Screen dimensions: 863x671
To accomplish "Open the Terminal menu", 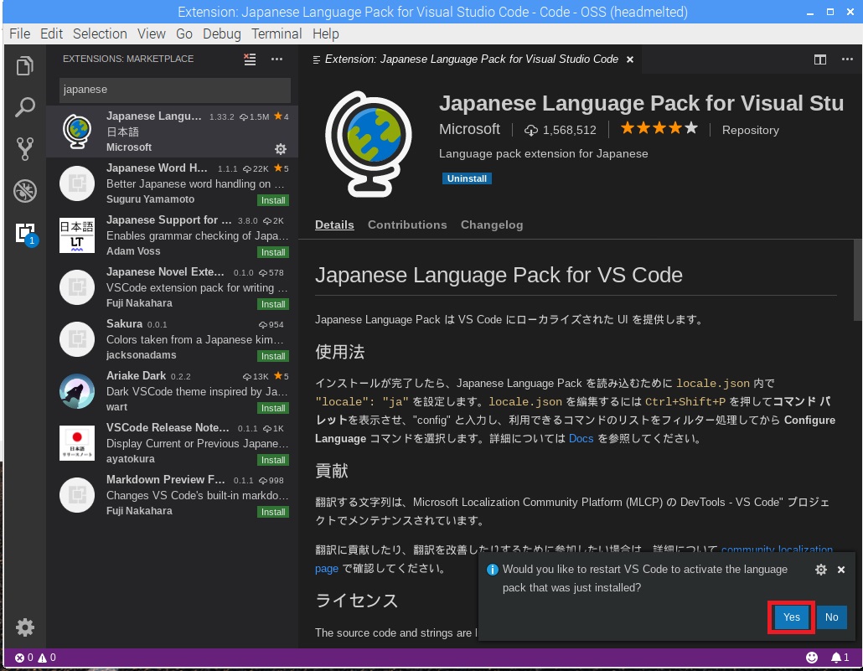I will pyautogui.click(x=276, y=34).
